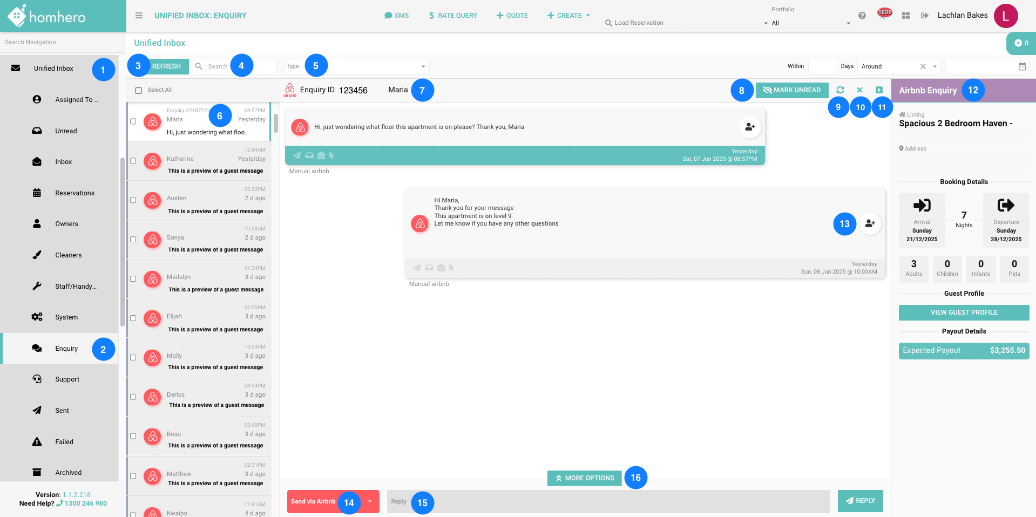Viewport: 1036px width, 517px height.
Task: Open the Send via Airbnb dropdown arrow
Action: [370, 501]
